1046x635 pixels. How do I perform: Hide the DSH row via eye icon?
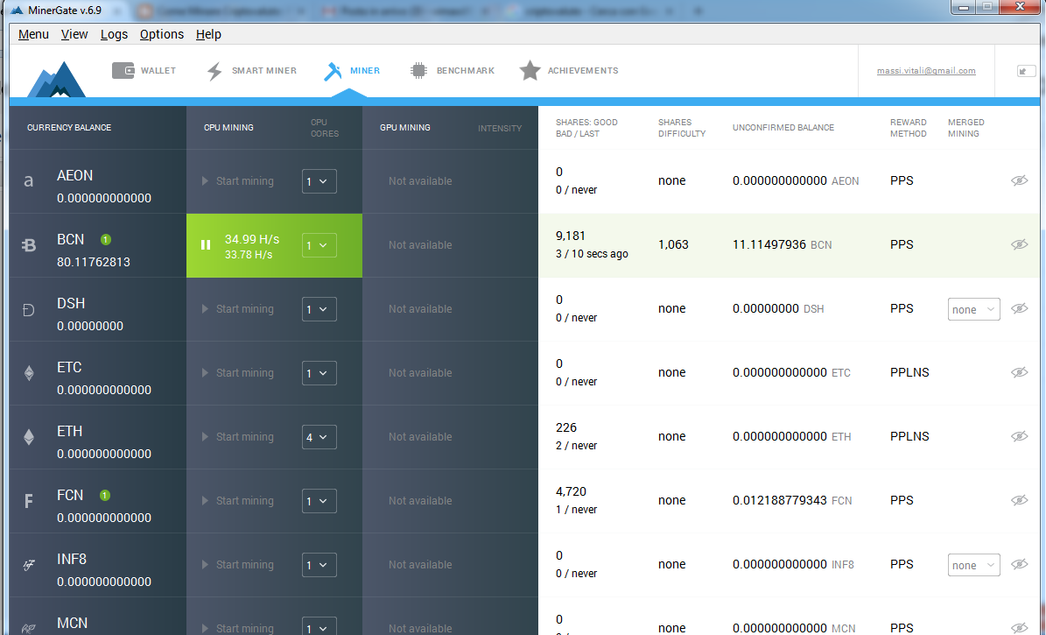[1020, 308]
